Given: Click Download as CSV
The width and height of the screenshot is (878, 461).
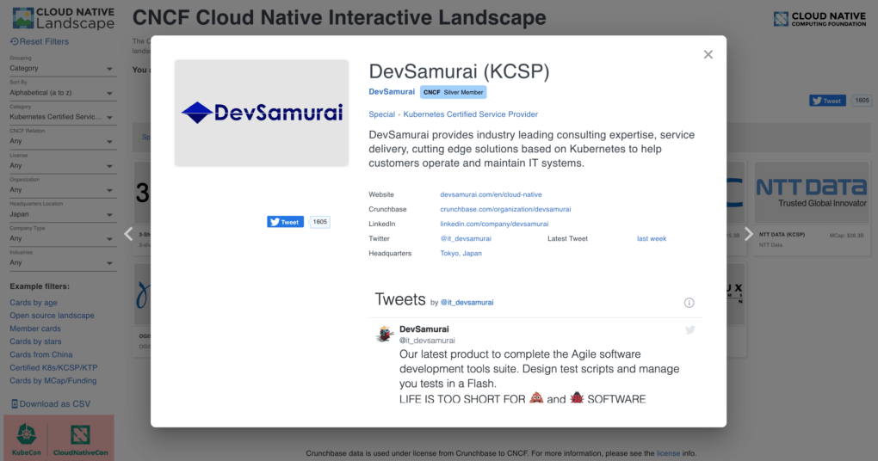Looking at the screenshot, I should [51, 404].
